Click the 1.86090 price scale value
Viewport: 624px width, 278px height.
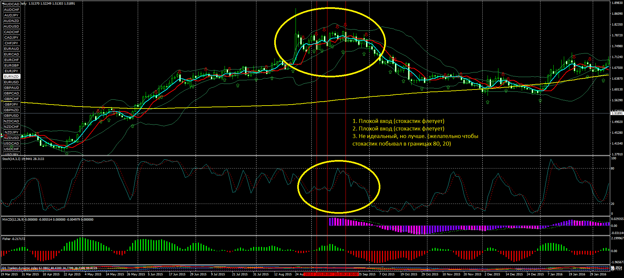tap(617, 14)
